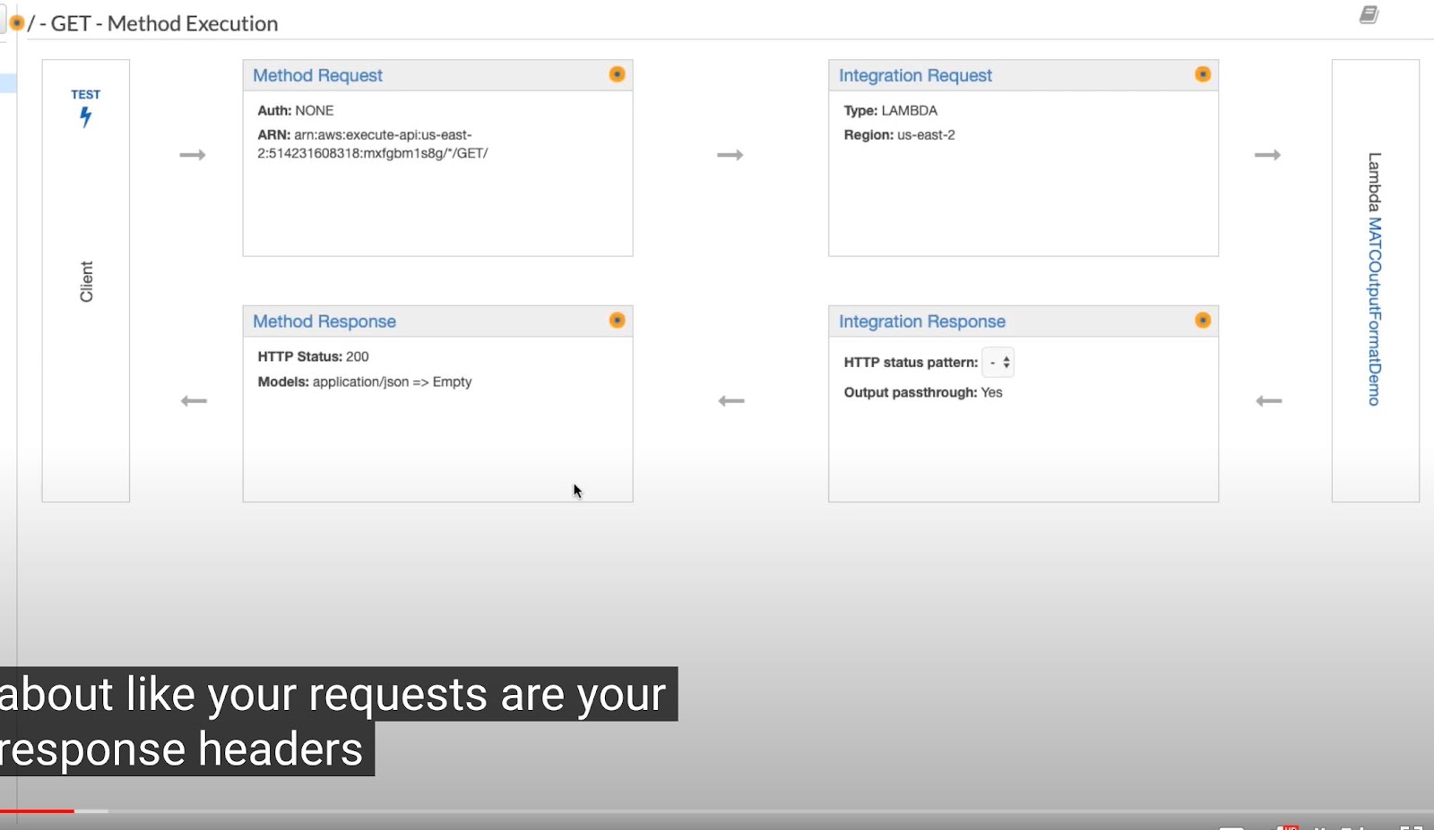Open the HTTP status pattern dropdown

click(x=998, y=363)
